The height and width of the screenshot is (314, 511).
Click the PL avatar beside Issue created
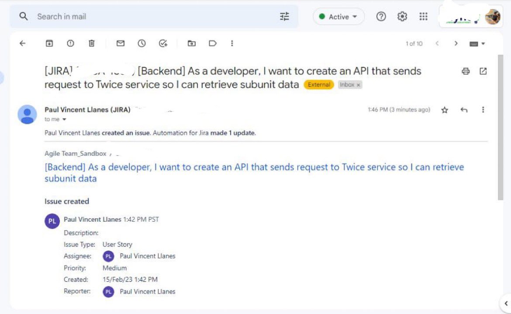(x=52, y=221)
